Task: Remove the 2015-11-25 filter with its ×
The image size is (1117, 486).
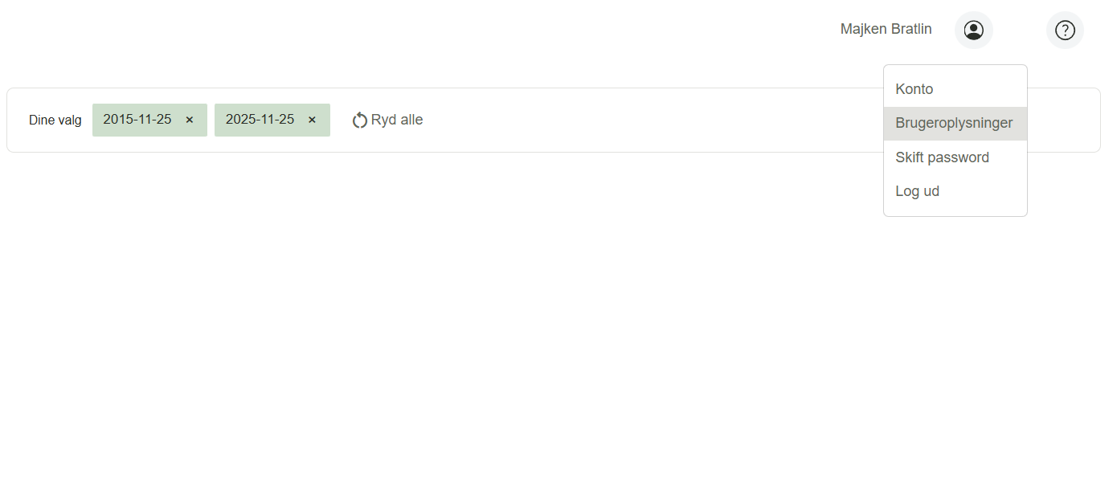Action: [x=190, y=120]
